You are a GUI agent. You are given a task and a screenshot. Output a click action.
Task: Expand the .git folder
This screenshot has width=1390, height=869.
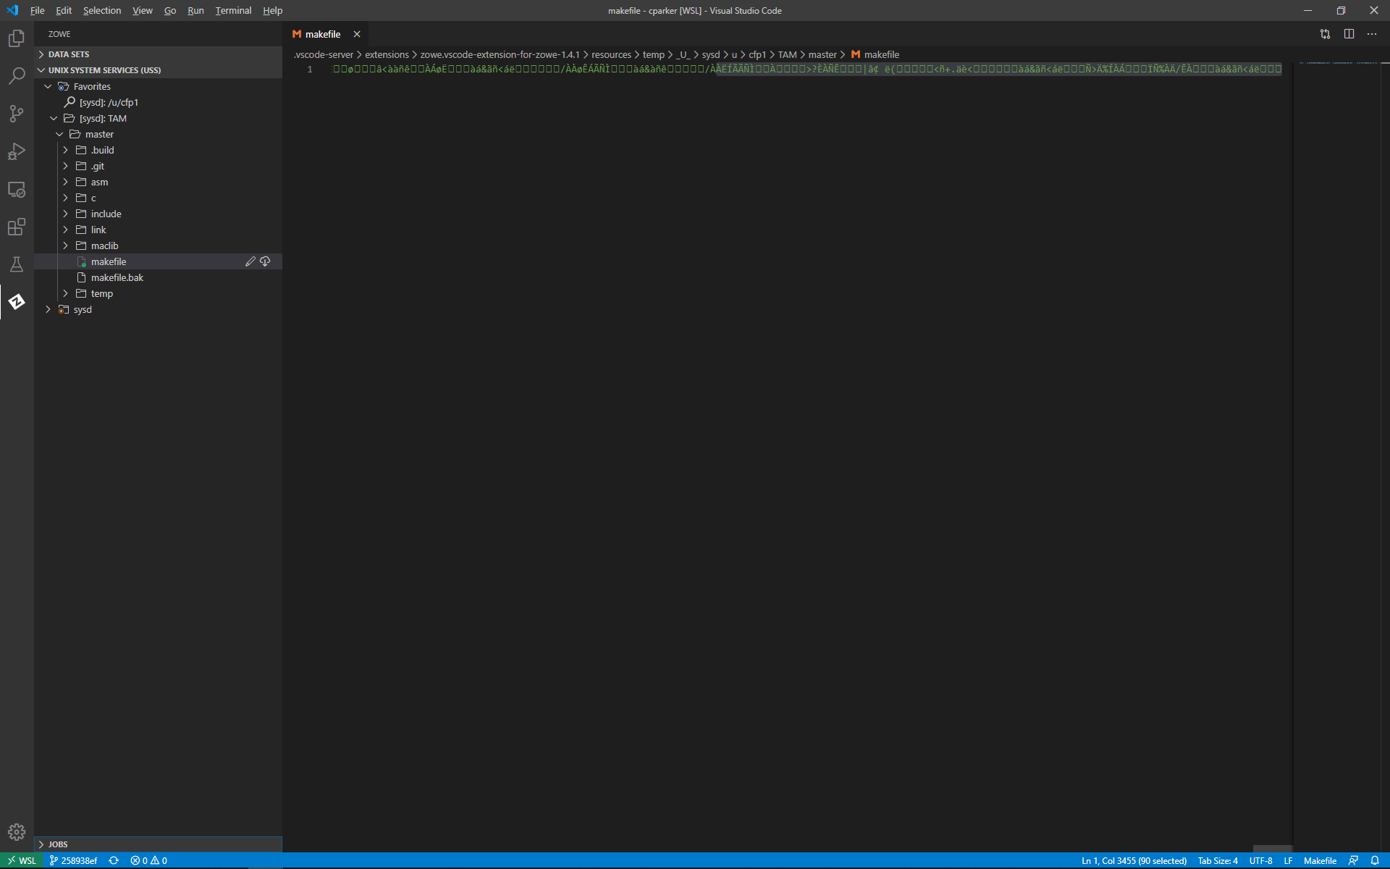[65, 166]
